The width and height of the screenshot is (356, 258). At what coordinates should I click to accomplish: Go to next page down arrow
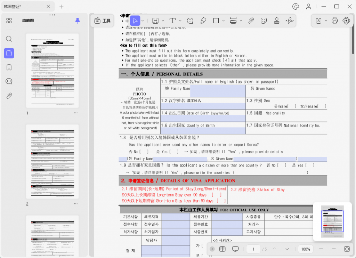pyautogui.click(x=287, y=249)
